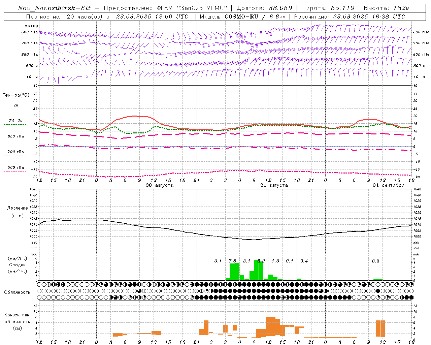431x345 pixels.
Task: Click forecast start time 29.08.2025 12:00 UTC
Action: tap(152, 17)
